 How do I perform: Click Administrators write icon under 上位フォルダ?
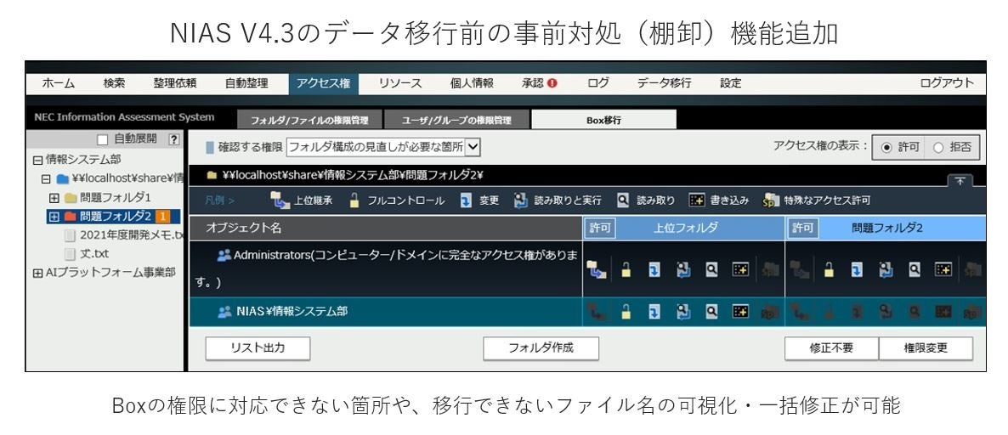[740, 270]
